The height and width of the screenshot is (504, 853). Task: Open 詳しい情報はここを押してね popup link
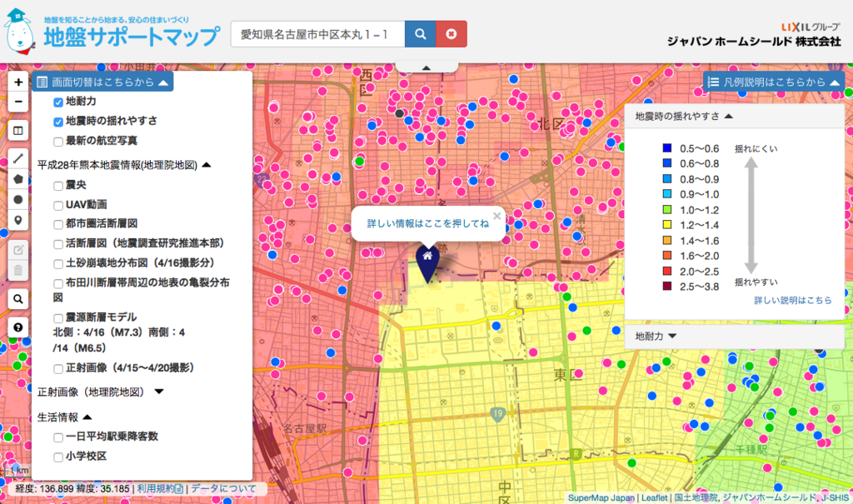427,224
